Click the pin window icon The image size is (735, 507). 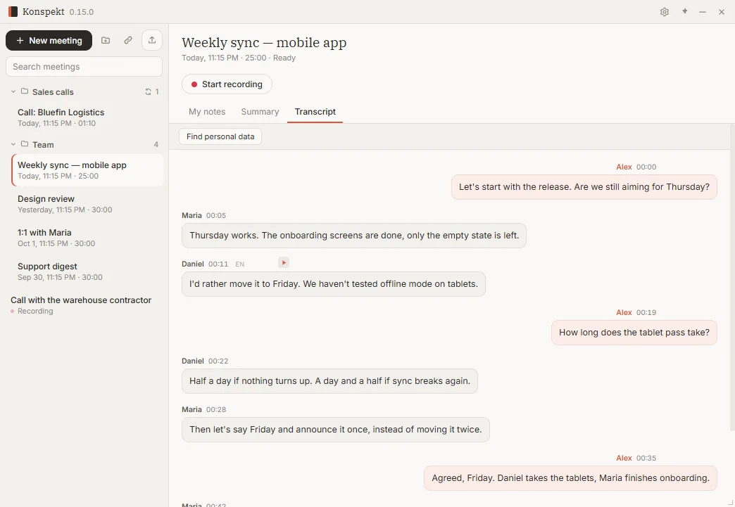coord(684,12)
